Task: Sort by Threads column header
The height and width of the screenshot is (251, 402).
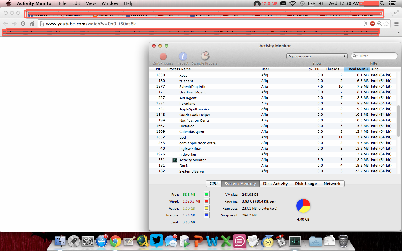Action: pyautogui.click(x=334, y=69)
